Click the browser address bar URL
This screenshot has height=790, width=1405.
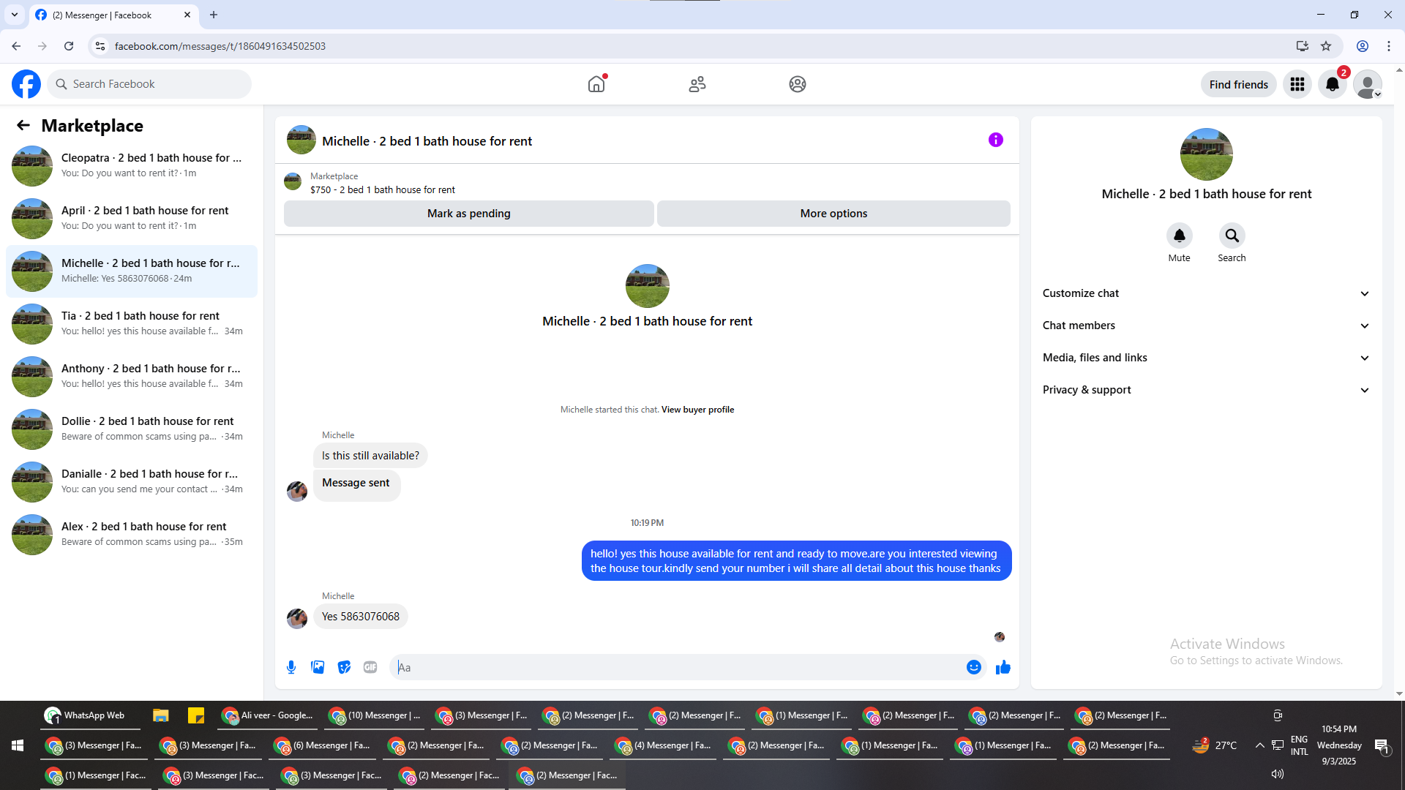(x=220, y=46)
